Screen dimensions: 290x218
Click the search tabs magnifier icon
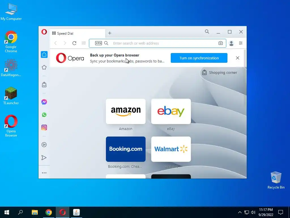207,32
